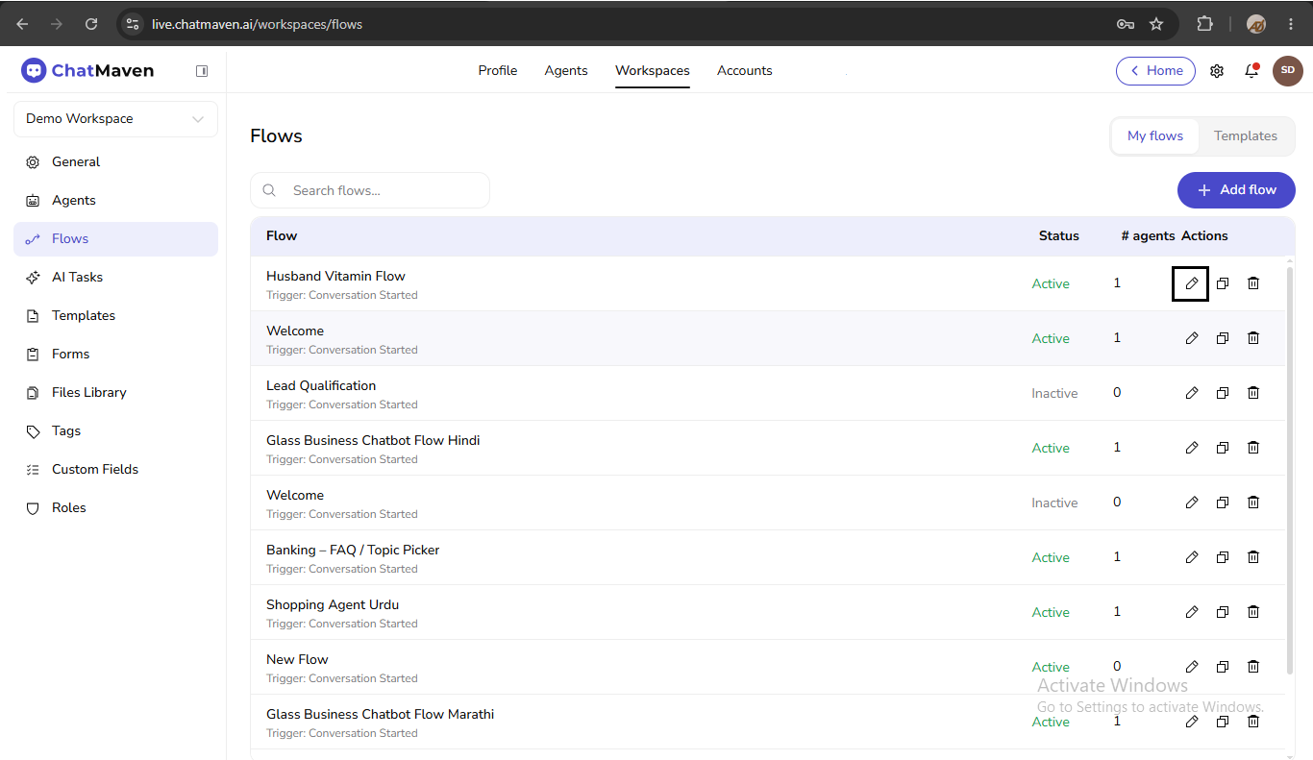Open Files Library in the sidebar
Viewport: 1313px width, 760px height.
(x=115, y=393)
